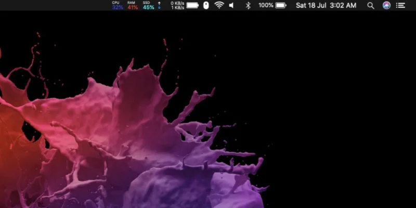Show Notification Center list icon

pyautogui.click(x=400, y=5)
